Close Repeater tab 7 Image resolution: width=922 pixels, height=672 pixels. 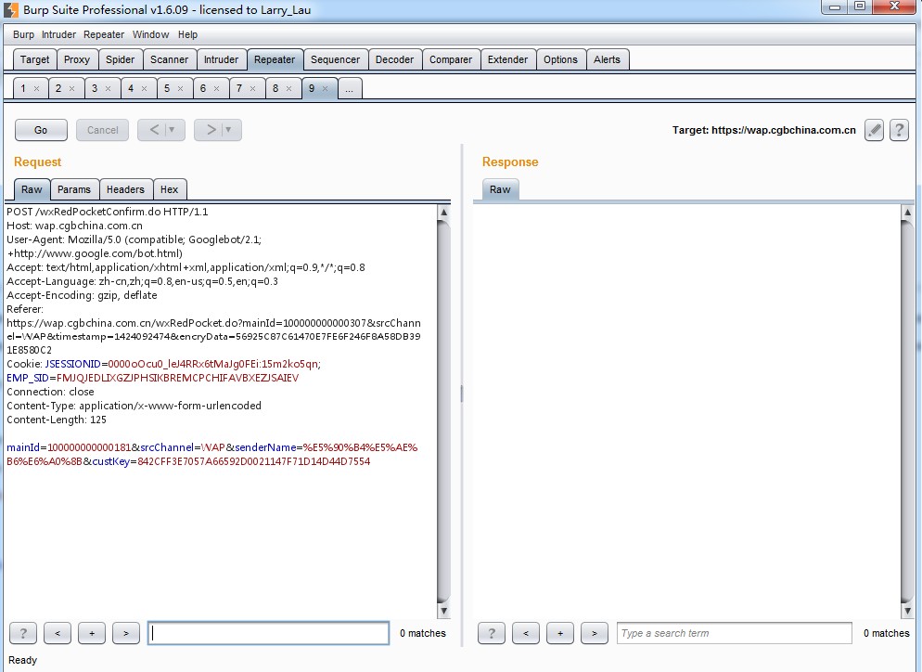[x=253, y=89]
